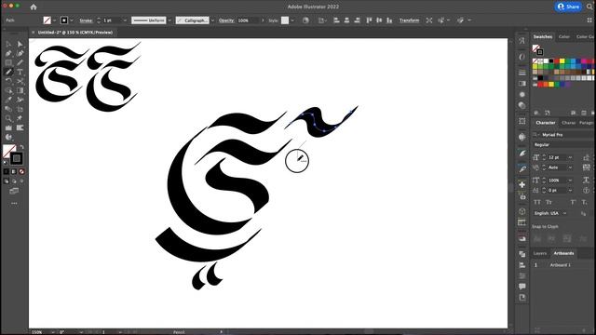Expand the Opacity arrow
The image size is (596, 335).
(263, 20)
